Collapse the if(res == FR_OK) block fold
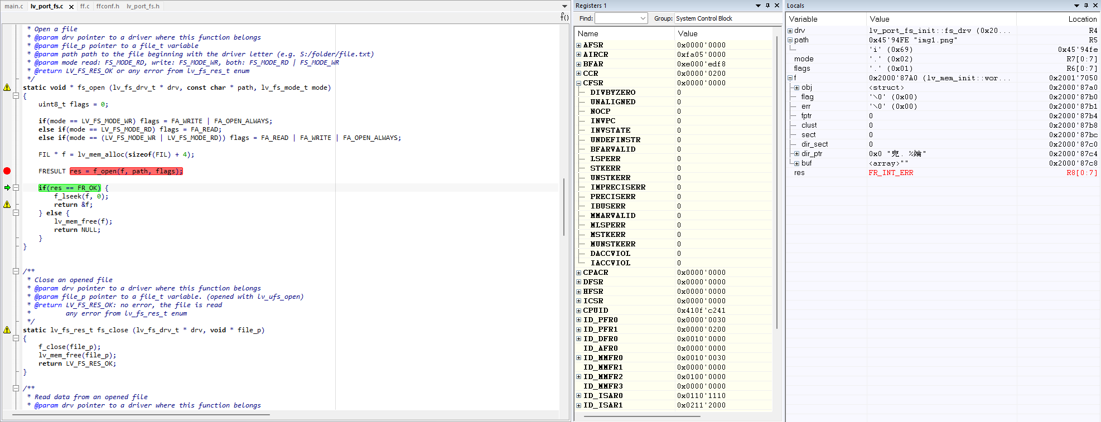 pyautogui.click(x=16, y=188)
